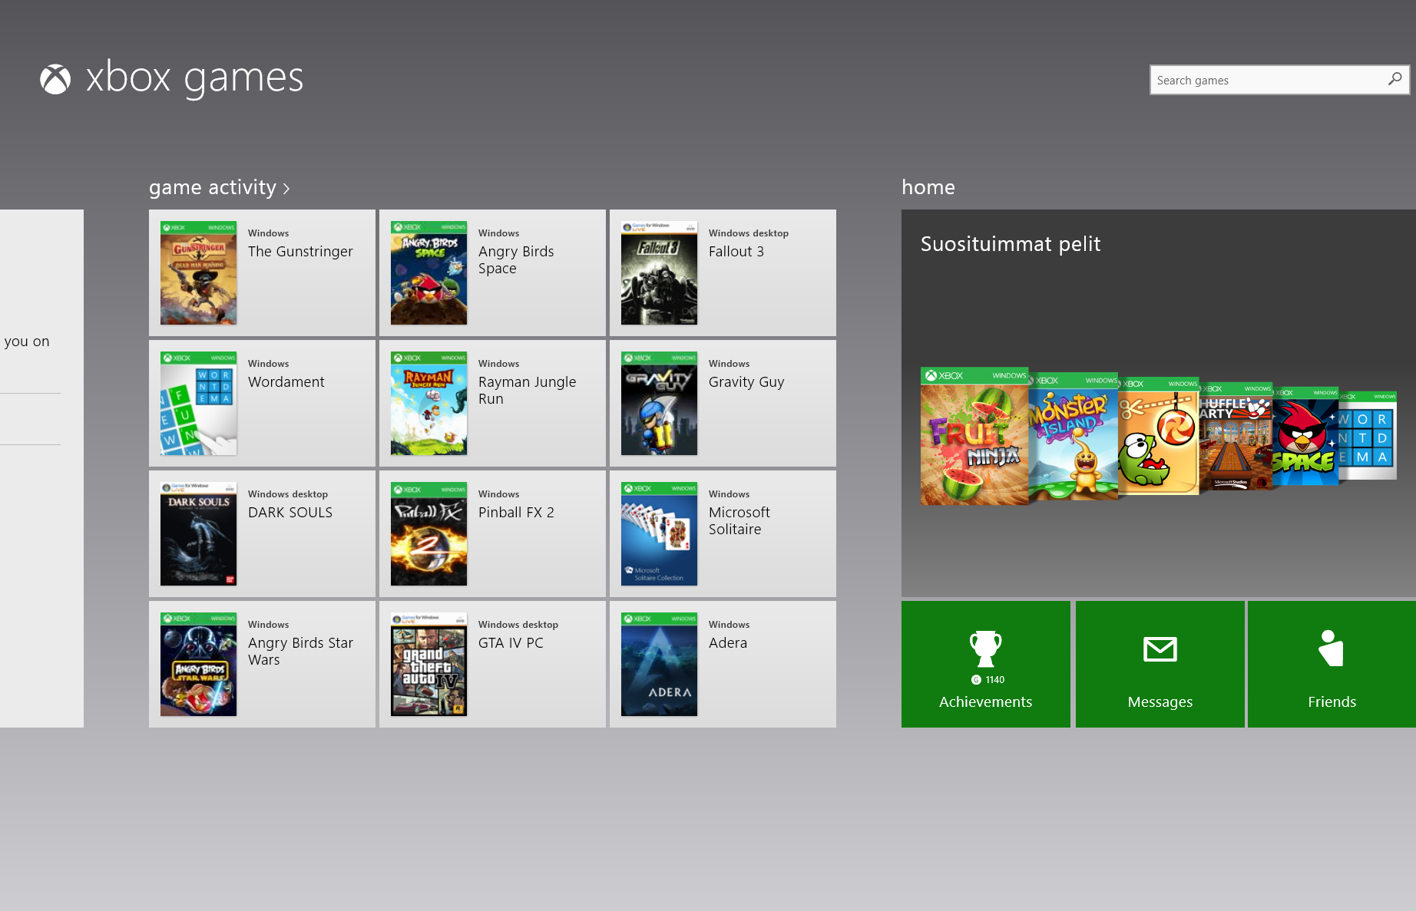Click the GTA IV PC title text
Image resolution: width=1416 pixels, height=911 pixels.
click(x=511, y=643)
